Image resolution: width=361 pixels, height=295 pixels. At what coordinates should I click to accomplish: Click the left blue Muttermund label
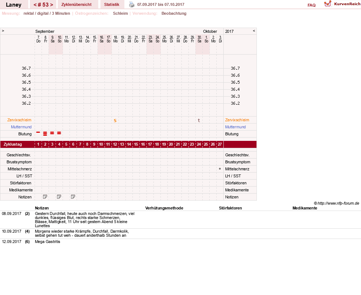pos(21,127)
